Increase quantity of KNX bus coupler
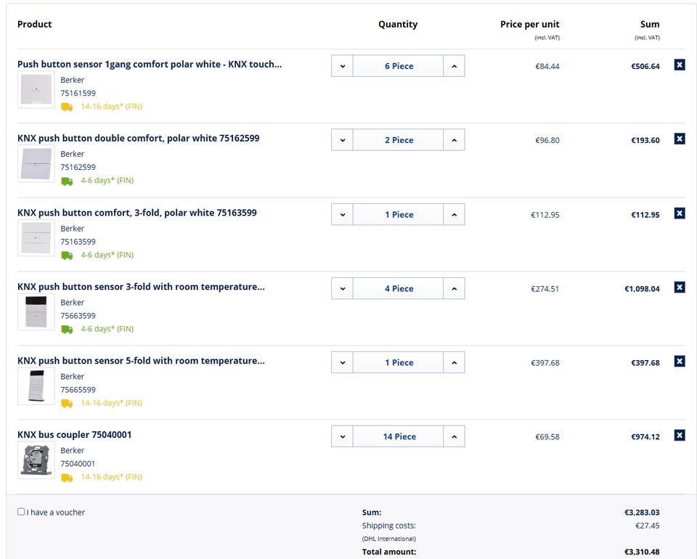 (x=454, y=436)
